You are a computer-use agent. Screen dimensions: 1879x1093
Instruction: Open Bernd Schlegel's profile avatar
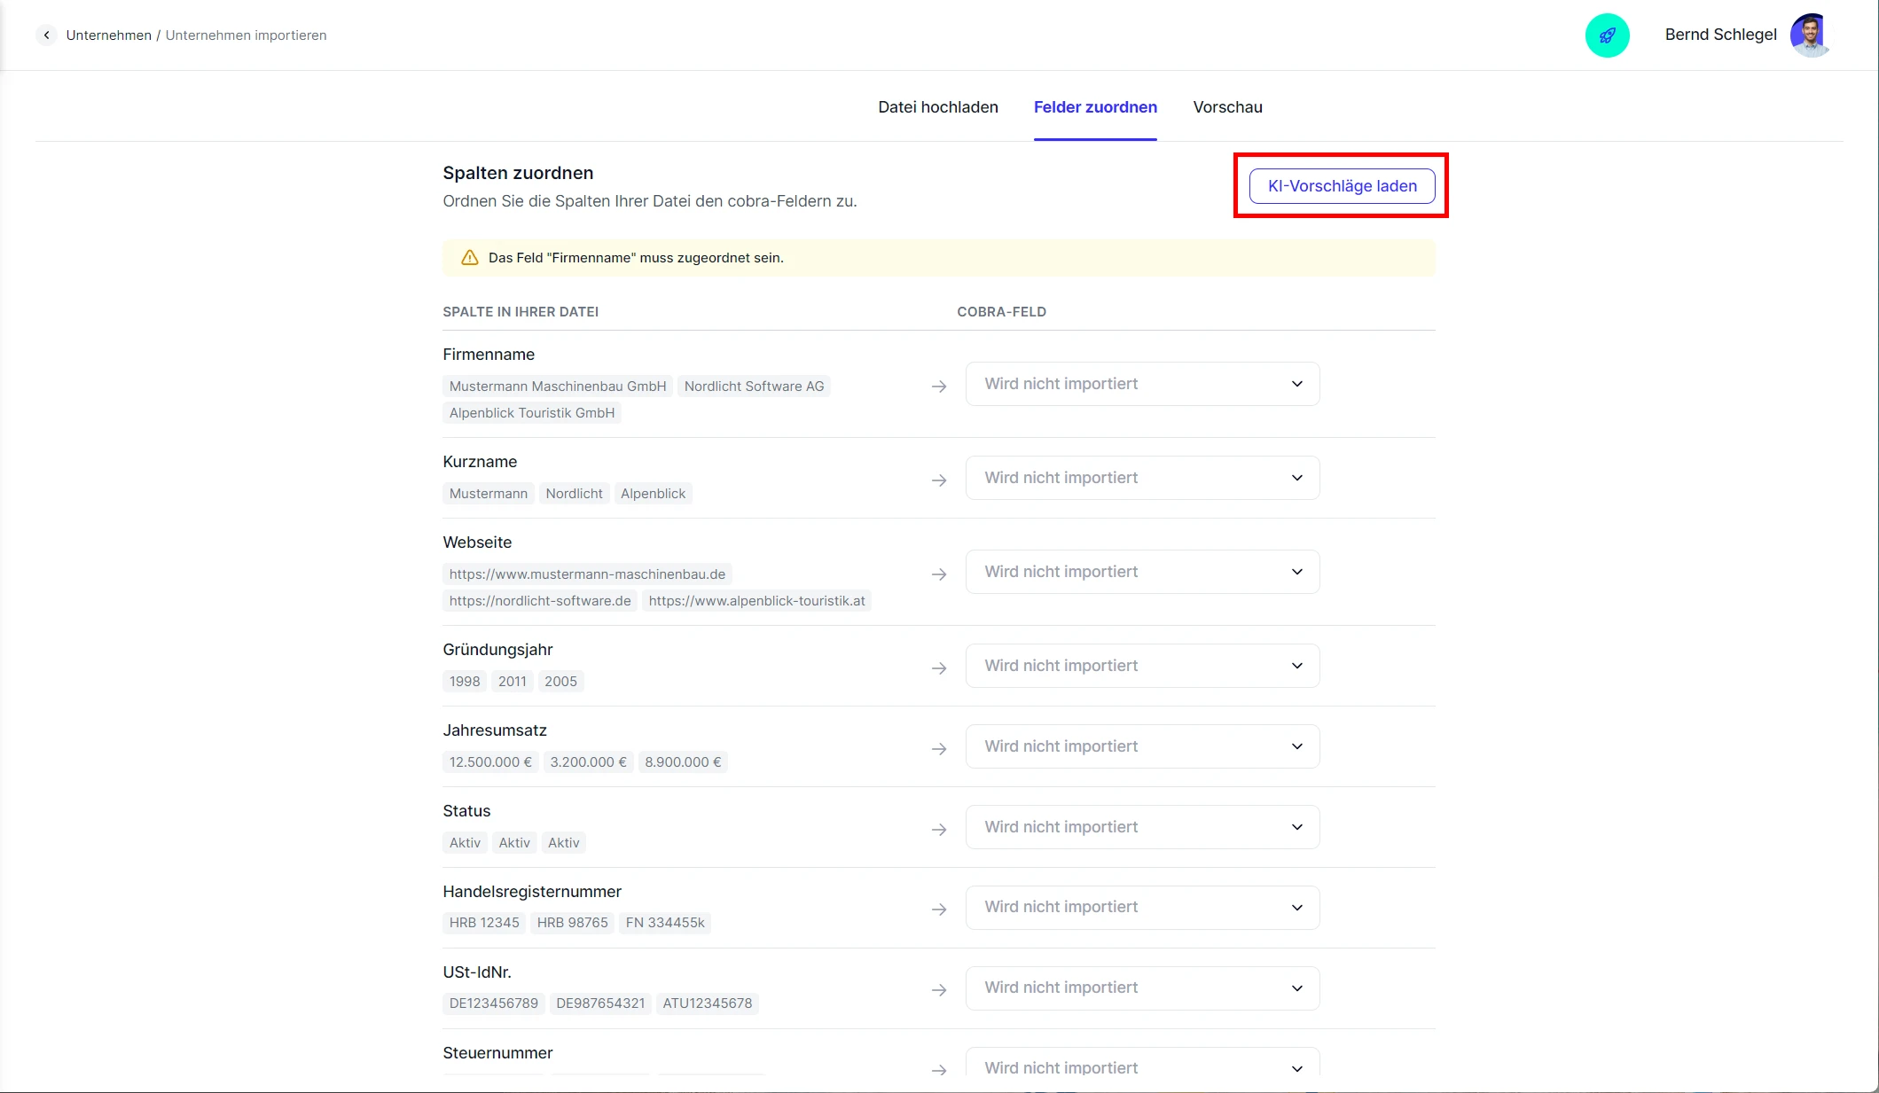tap(1811, 35)
